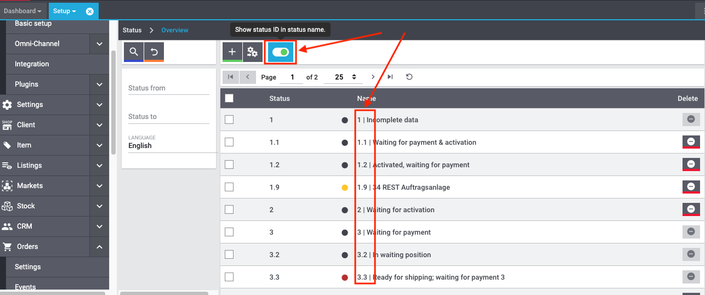Open group functions gears icon
This screenshot has height=295, width=705.
[252, 52]
